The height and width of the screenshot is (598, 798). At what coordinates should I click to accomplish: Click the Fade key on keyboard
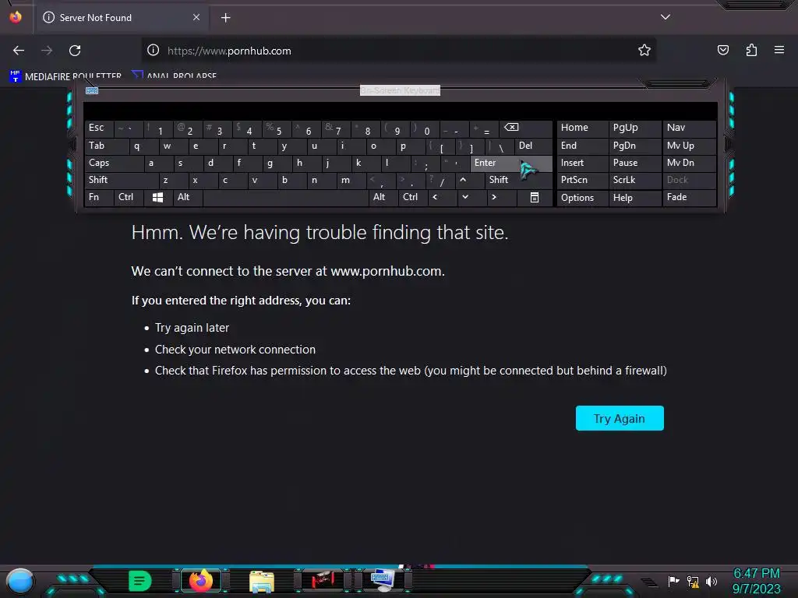(x=689, y=197)
